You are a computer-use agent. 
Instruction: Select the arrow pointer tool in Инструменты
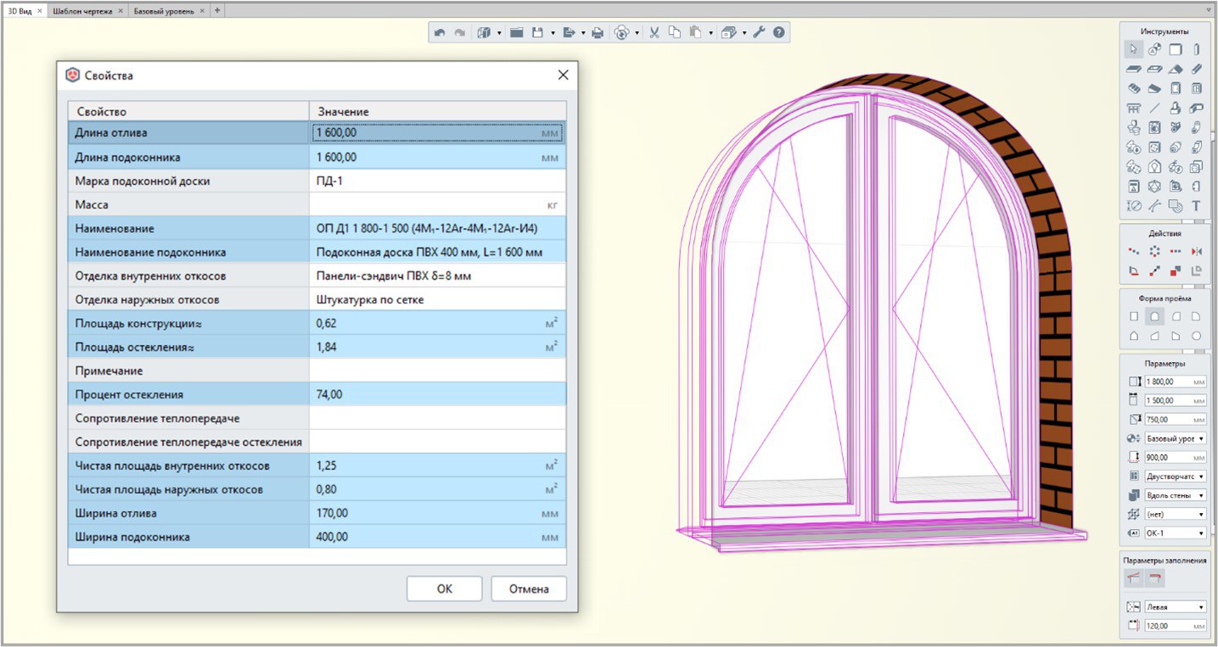click(x=1133, y=49)
